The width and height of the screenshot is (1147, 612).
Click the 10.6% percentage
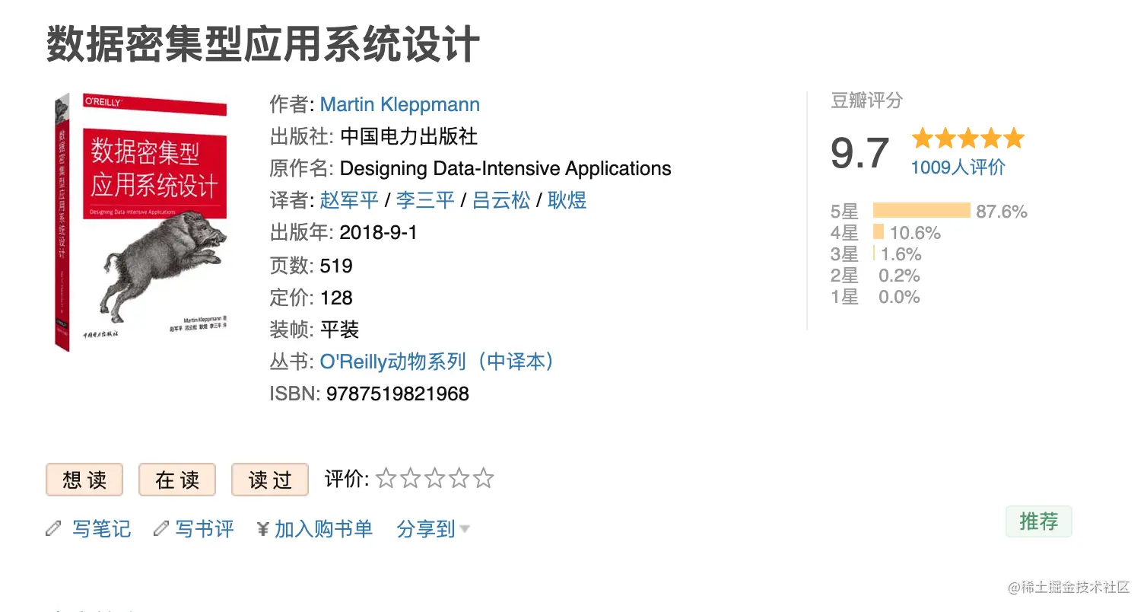916,232
